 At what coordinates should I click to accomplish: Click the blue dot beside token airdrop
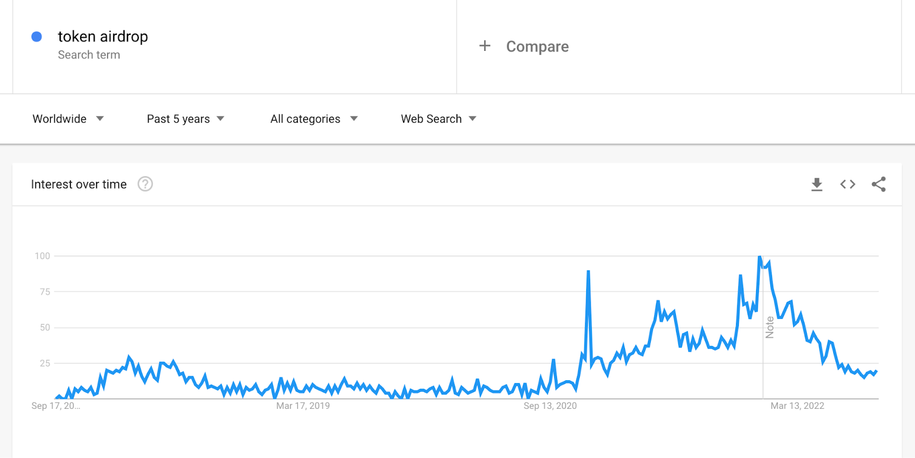37,37
